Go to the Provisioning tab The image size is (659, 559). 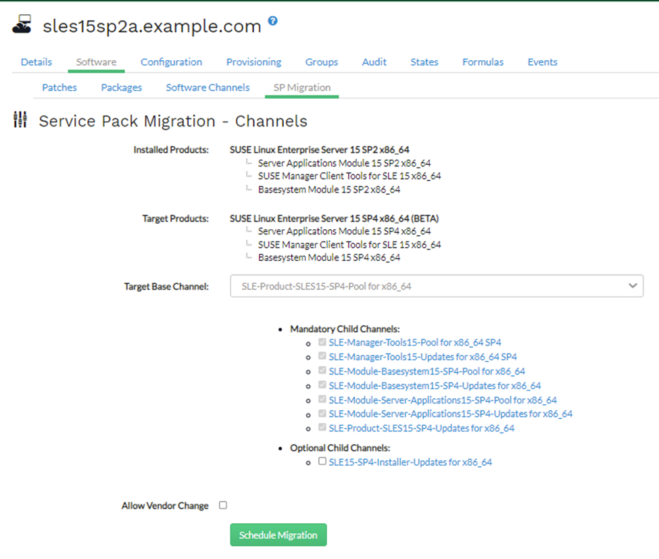point(253,62)
